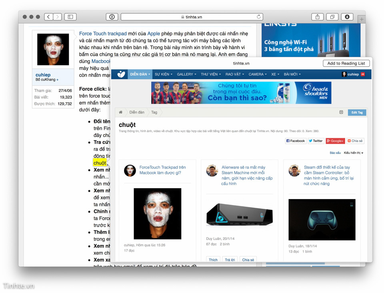Open the ForceTouch Trackpad trên Macbook article
This screenshot has width=384, height=293.
coord(163,170)
